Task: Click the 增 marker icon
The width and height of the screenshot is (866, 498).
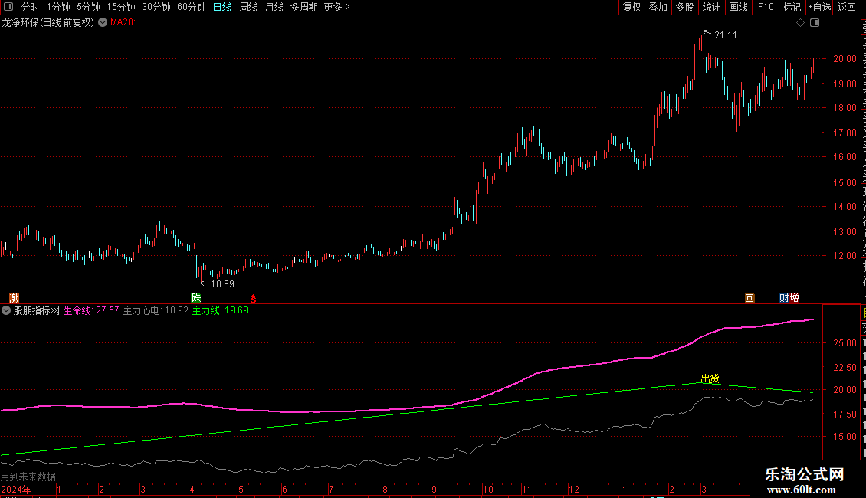Action: 794,298
